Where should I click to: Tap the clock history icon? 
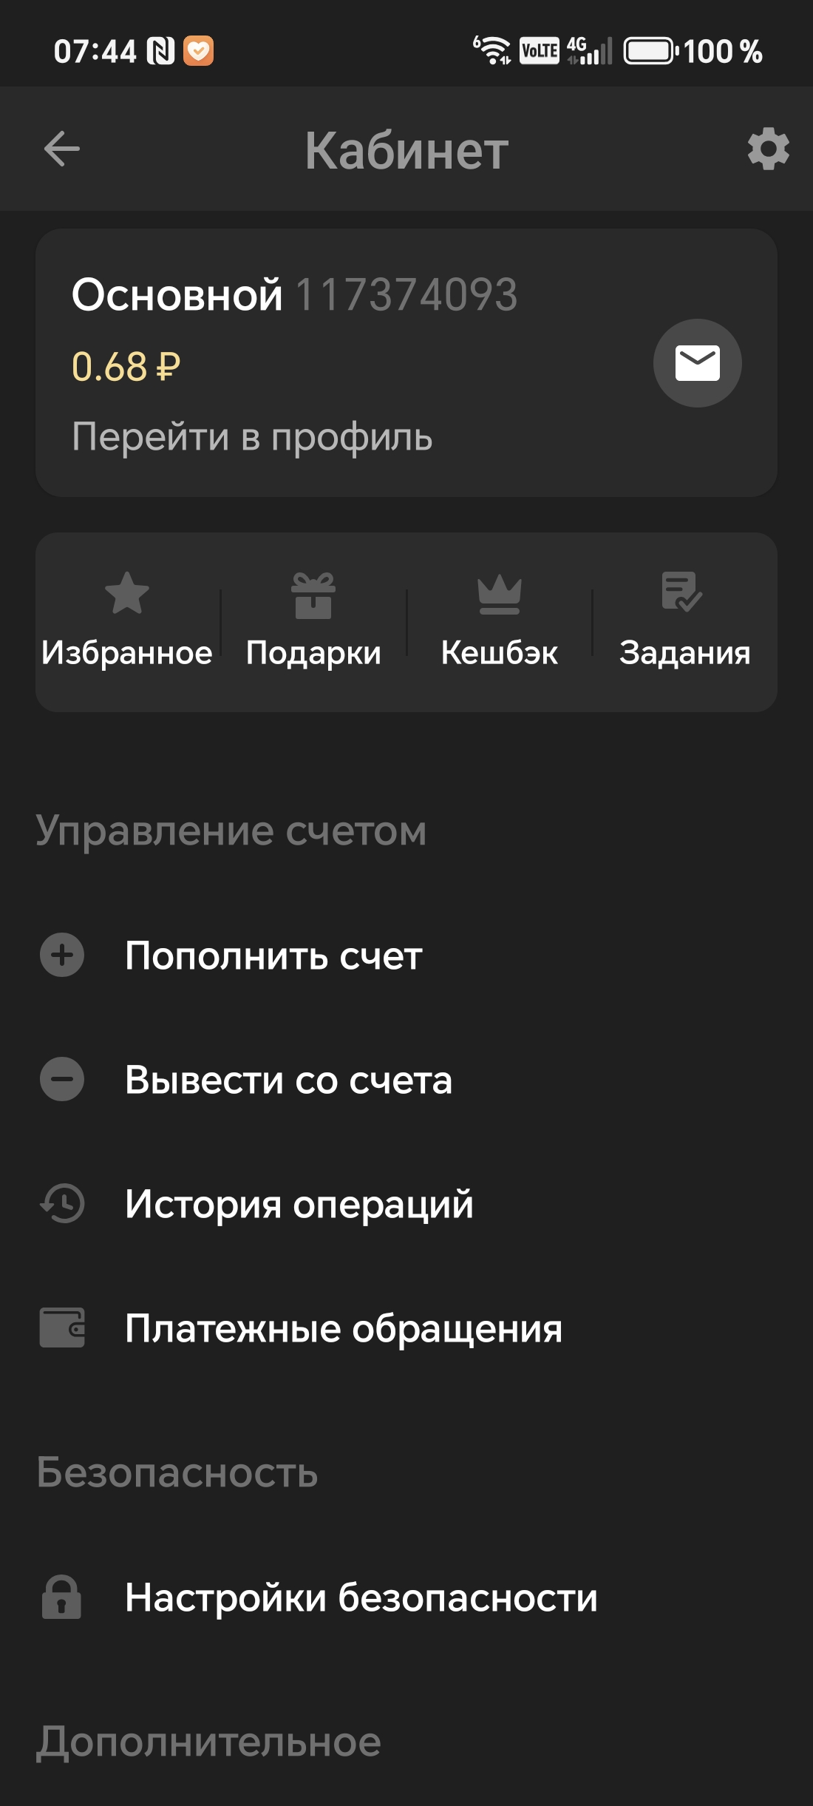pyautogui.click(x=62, y=1203)
